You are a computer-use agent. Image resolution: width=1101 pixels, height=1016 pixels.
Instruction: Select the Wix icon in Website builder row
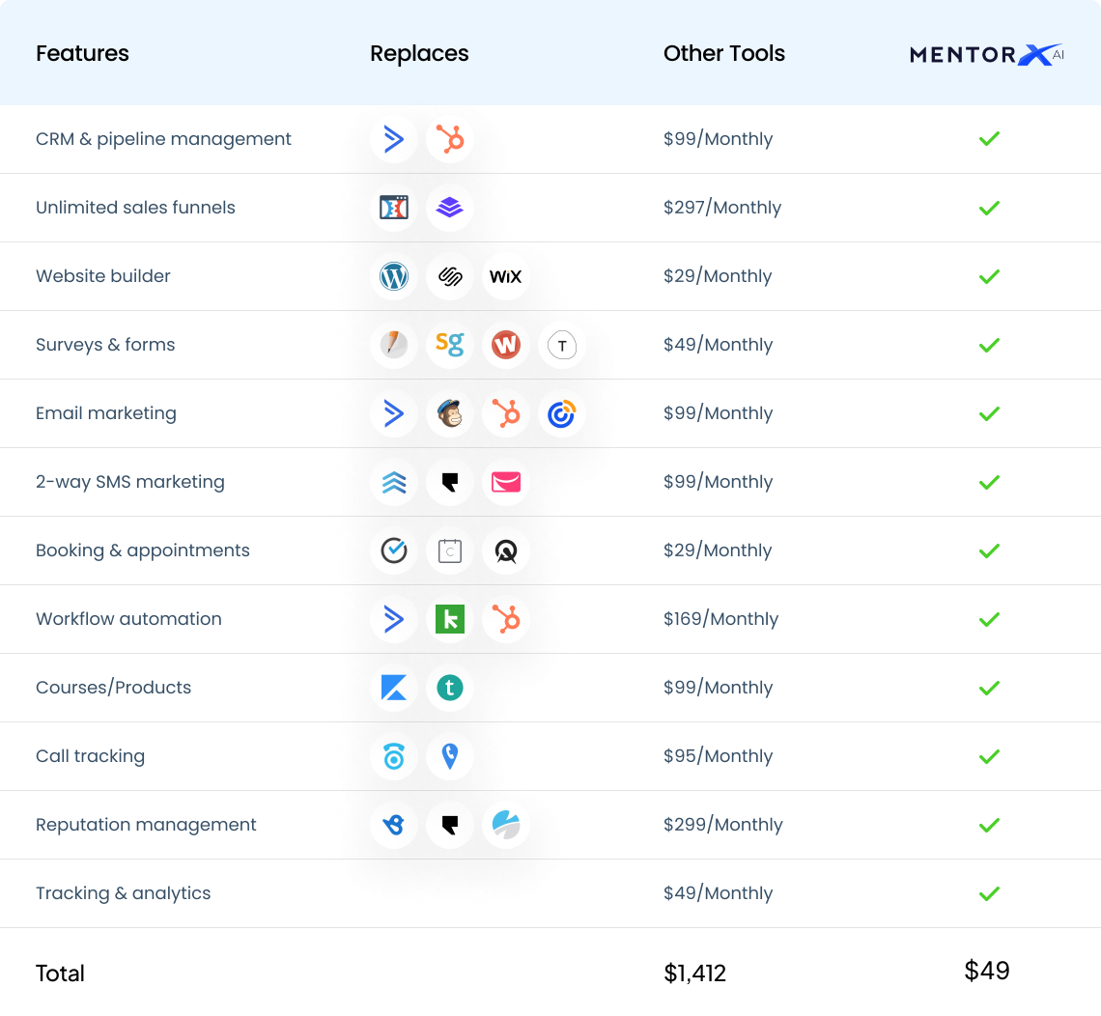pyautogui.click(x=505, y=276)
